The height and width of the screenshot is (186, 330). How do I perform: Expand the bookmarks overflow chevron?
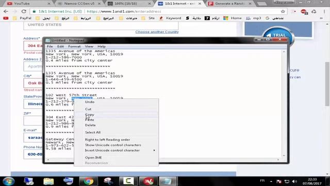(x=321, y=19)
